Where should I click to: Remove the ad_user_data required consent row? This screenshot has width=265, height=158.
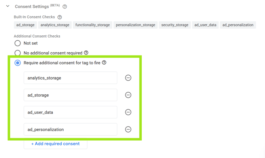[128, 112]
